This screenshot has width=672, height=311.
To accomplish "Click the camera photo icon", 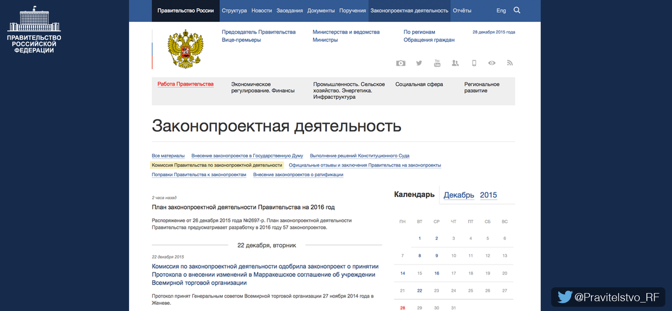I will pos(400,63).
